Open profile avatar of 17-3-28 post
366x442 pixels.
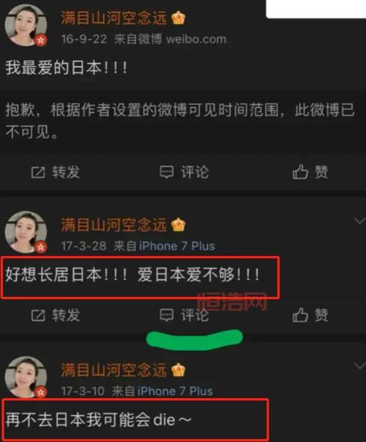[x=26, y=232]
